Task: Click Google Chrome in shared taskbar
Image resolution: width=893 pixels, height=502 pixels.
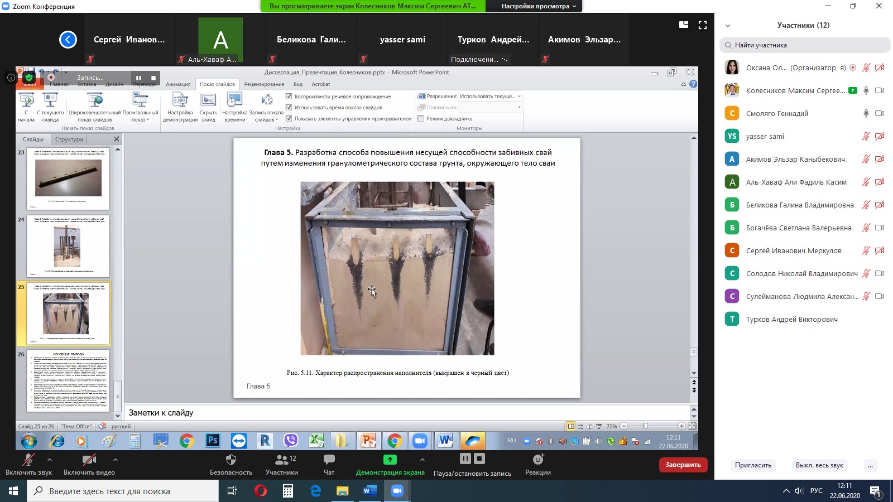Action: tap(186, 441)
